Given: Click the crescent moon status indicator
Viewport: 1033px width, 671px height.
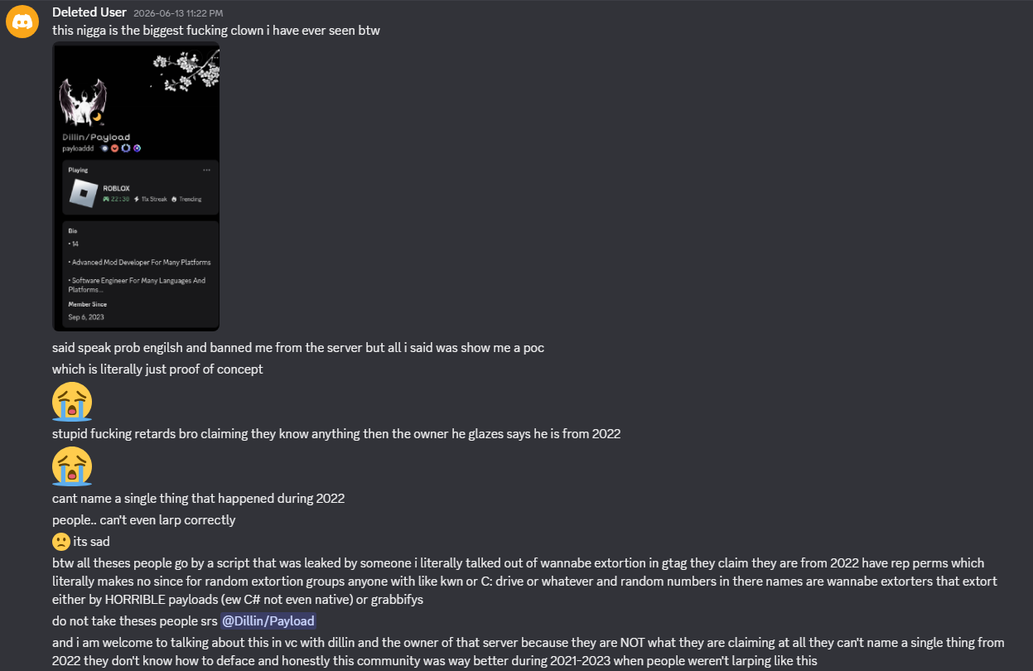Looking at the screenshot, I should click(x=96, y=118).
